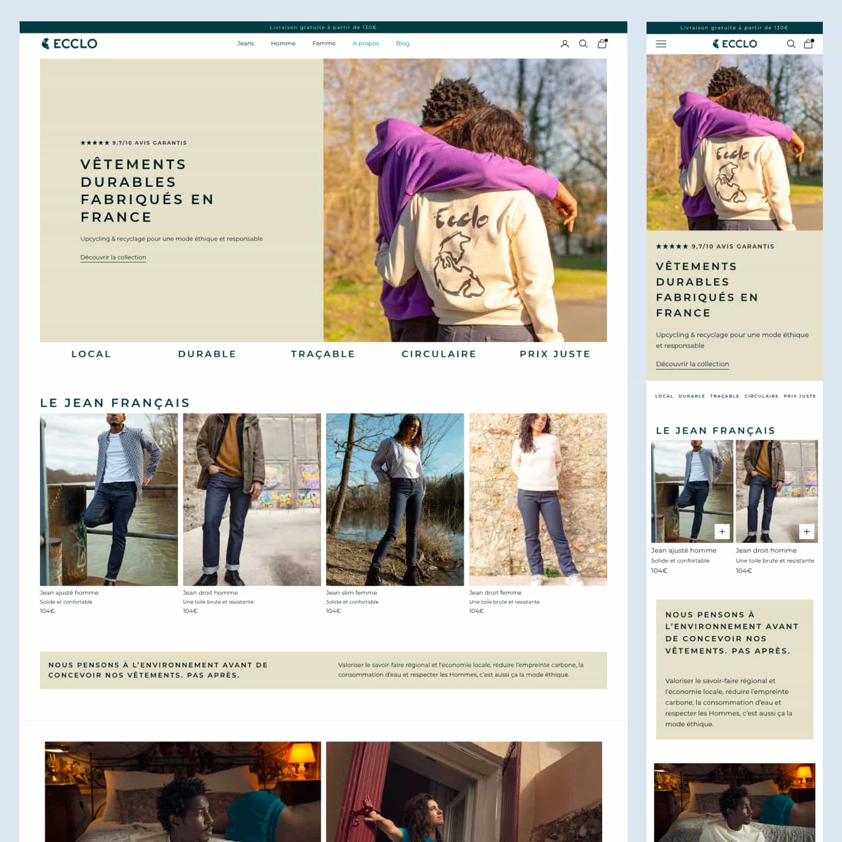Open the mobile hamburger menu icon
Screen dimensions: 842x842
click(661, 44)
